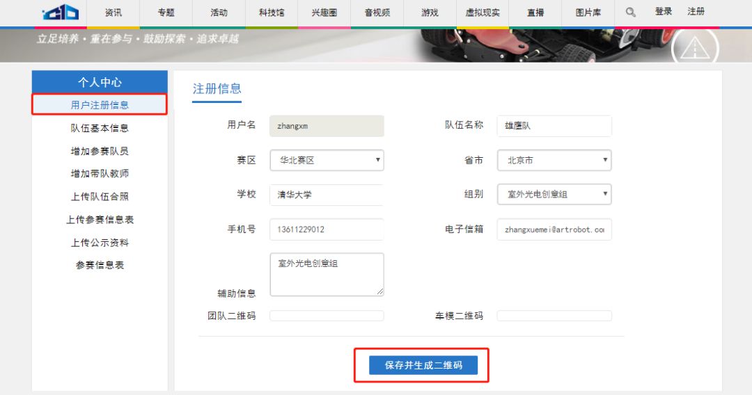Image resolution: width=752 pixels, height=395 pixels.
Task: Navigate to 科技馆
Action: tap(272, 13)
